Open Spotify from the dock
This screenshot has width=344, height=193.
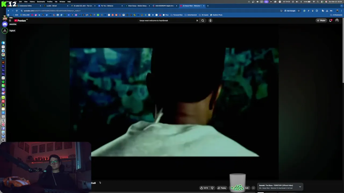point(3,82)
